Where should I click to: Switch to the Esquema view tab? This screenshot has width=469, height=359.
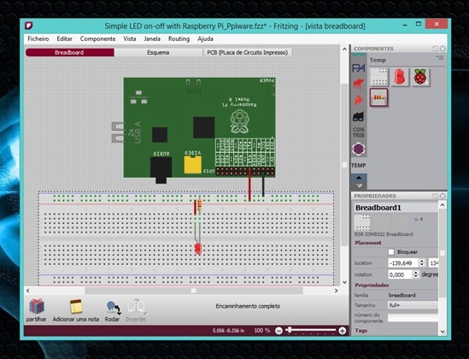158,53
